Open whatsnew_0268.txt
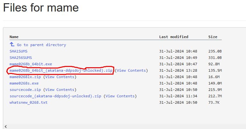 tap(28, 102)
